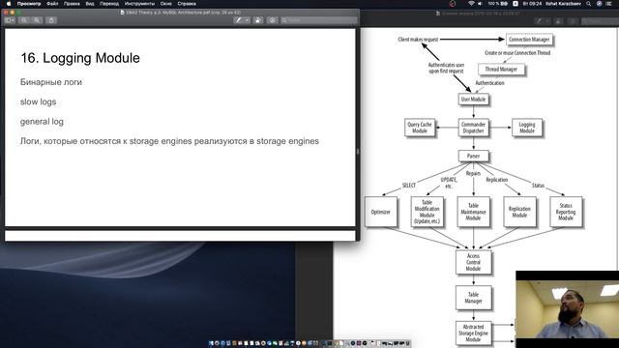Click the Logging Module diagram box
Image resolution: width=619 pixels, height=348 pixels.
526,128
